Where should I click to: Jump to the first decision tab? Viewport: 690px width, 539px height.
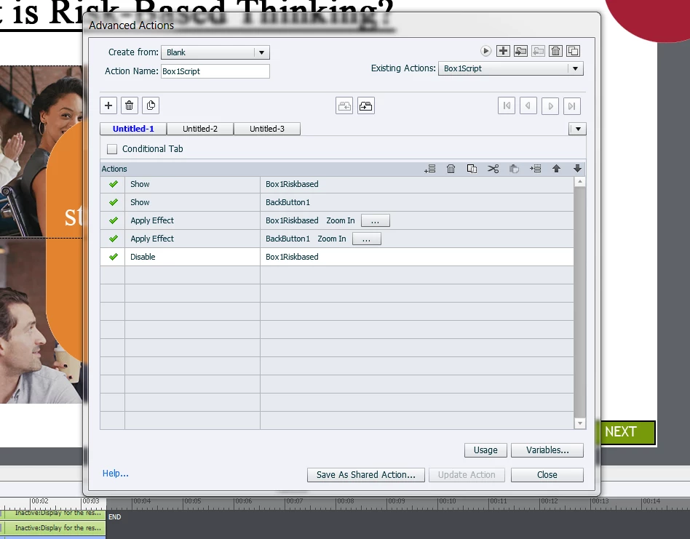(x=507, y=106)
